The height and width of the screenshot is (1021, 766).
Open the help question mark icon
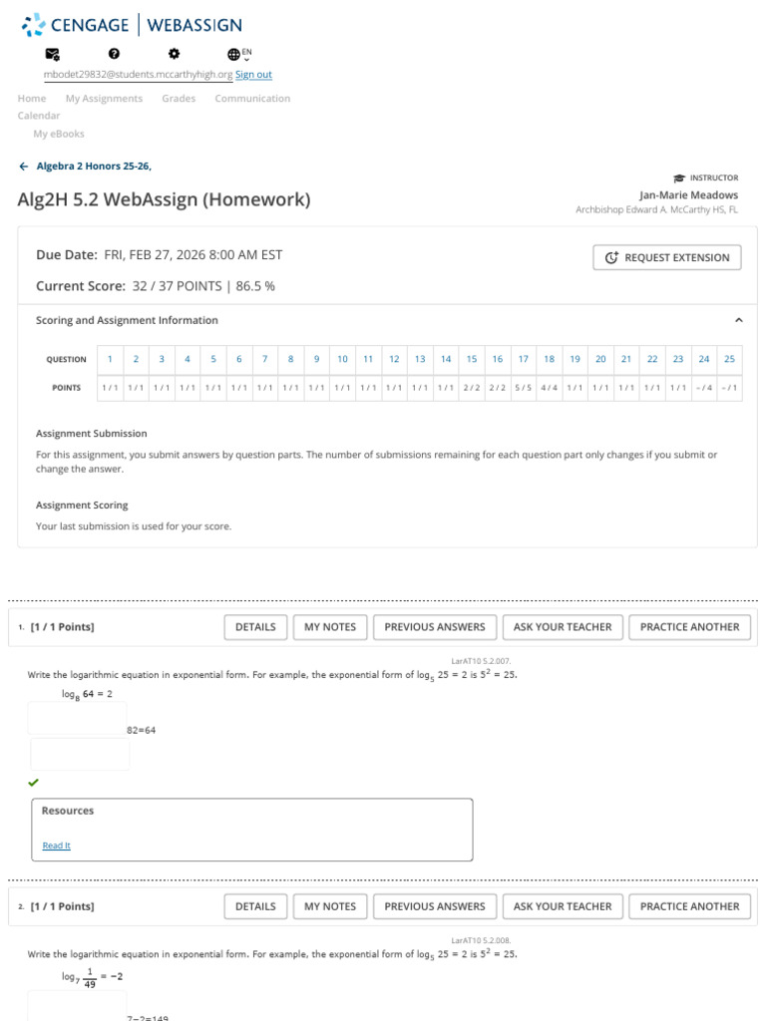pos(114,54)
